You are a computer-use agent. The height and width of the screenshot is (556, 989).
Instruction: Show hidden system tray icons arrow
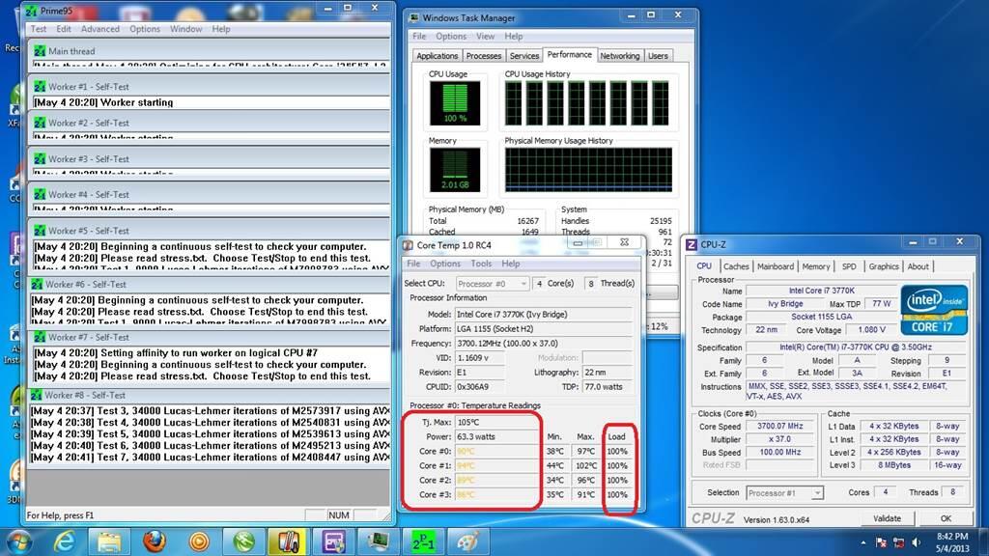(x=862, y=542)
